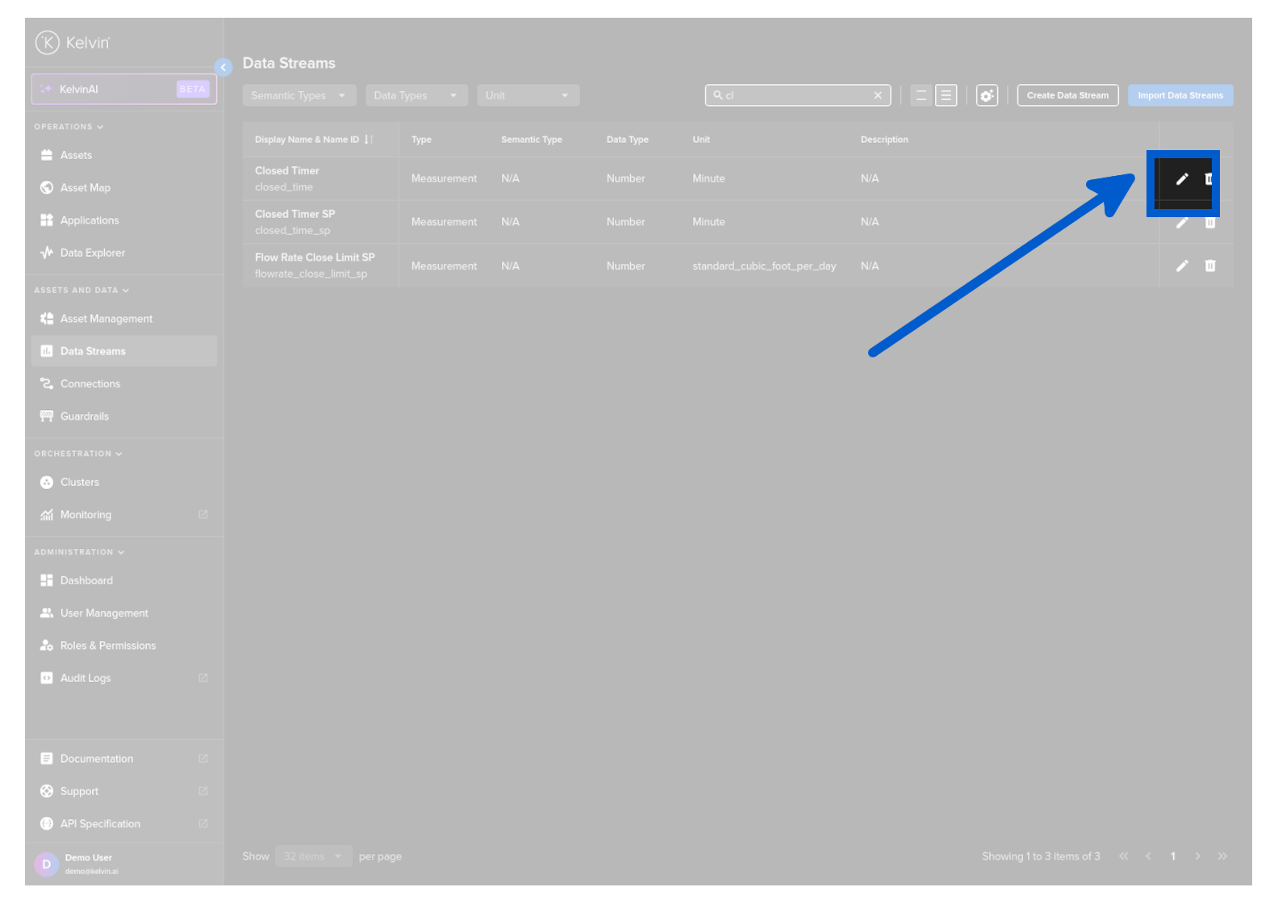Viewport: 1278px width, 904px height.
Task: Open the Data Types filter dropdown
Action: pyautogui.click(x=416, y=95)
